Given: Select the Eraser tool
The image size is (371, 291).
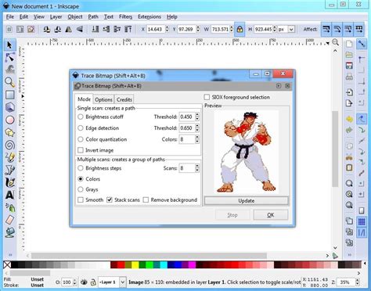Looking at the screenshot, I should [9, 220].
